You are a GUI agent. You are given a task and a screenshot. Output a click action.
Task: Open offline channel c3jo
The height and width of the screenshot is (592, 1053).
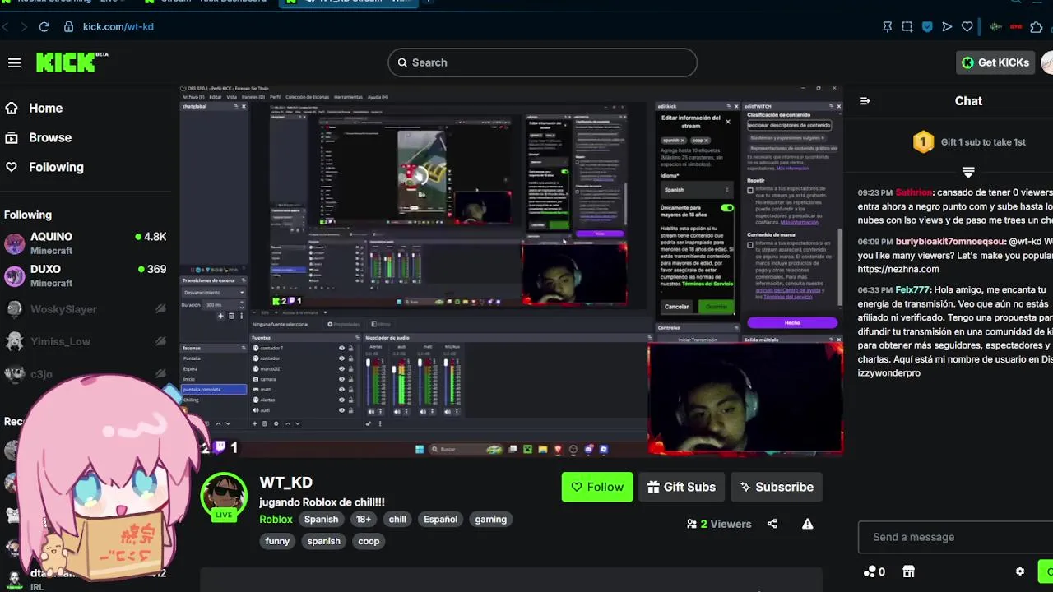tap(86, 374)
